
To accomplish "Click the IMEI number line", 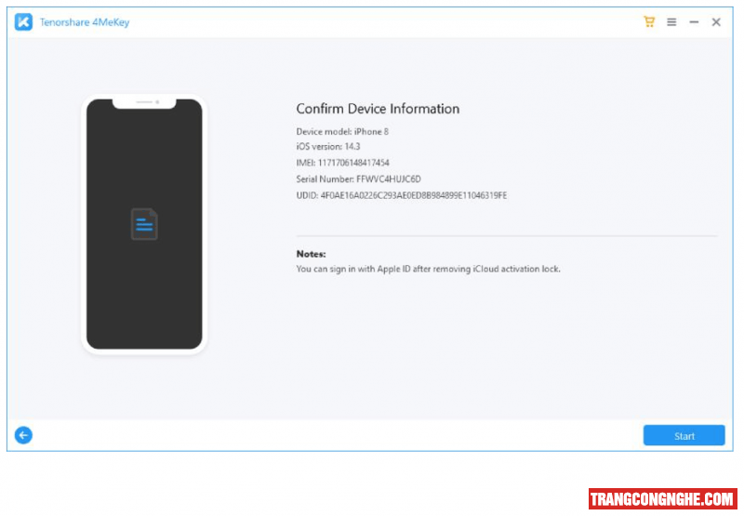I will [x=342, y=163].
